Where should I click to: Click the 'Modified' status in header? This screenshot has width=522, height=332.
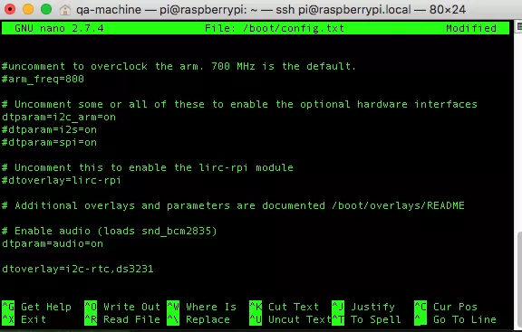471,28
